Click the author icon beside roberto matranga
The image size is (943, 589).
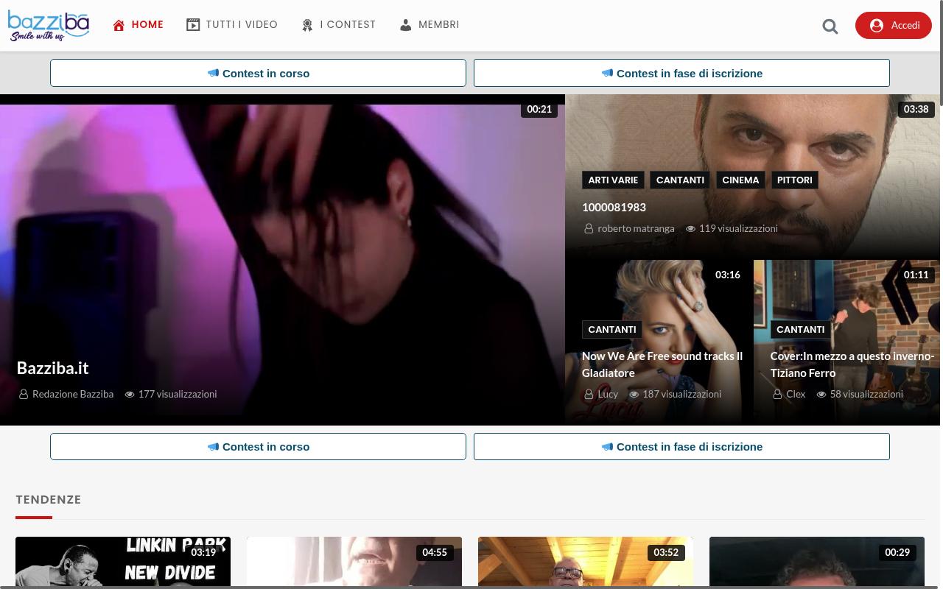pos(589,229)
